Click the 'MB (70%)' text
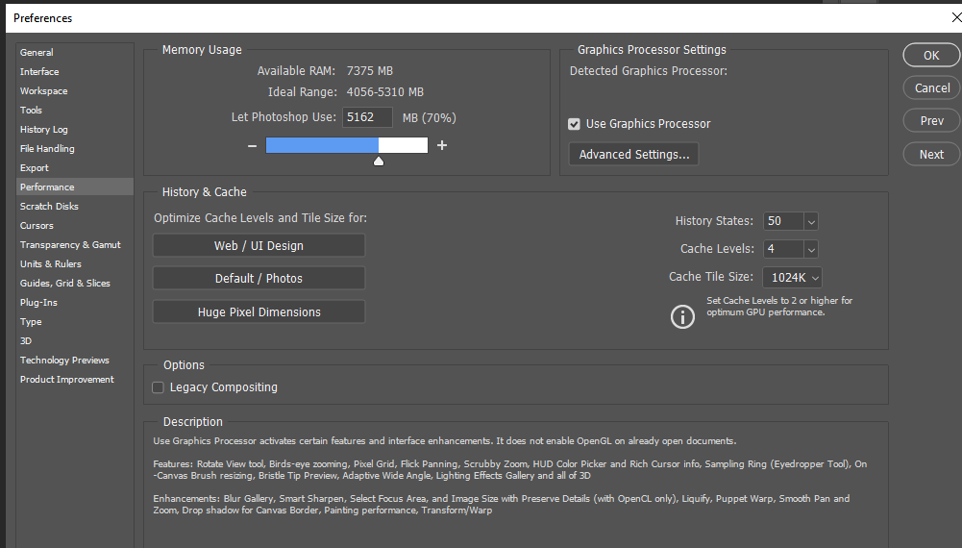The width and height of the screenshot is (962, 548). [x=430, y=118]
